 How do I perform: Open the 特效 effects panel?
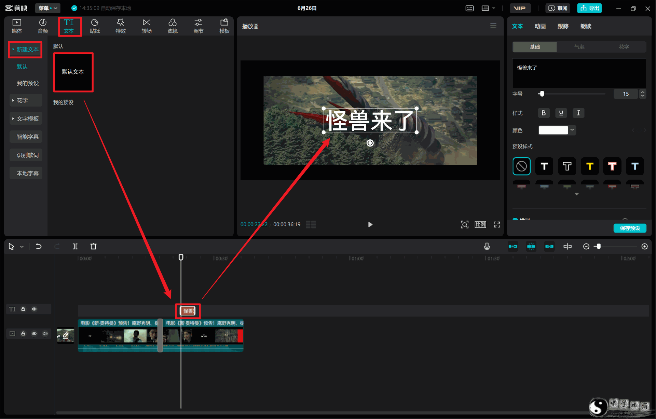(121, 26)
